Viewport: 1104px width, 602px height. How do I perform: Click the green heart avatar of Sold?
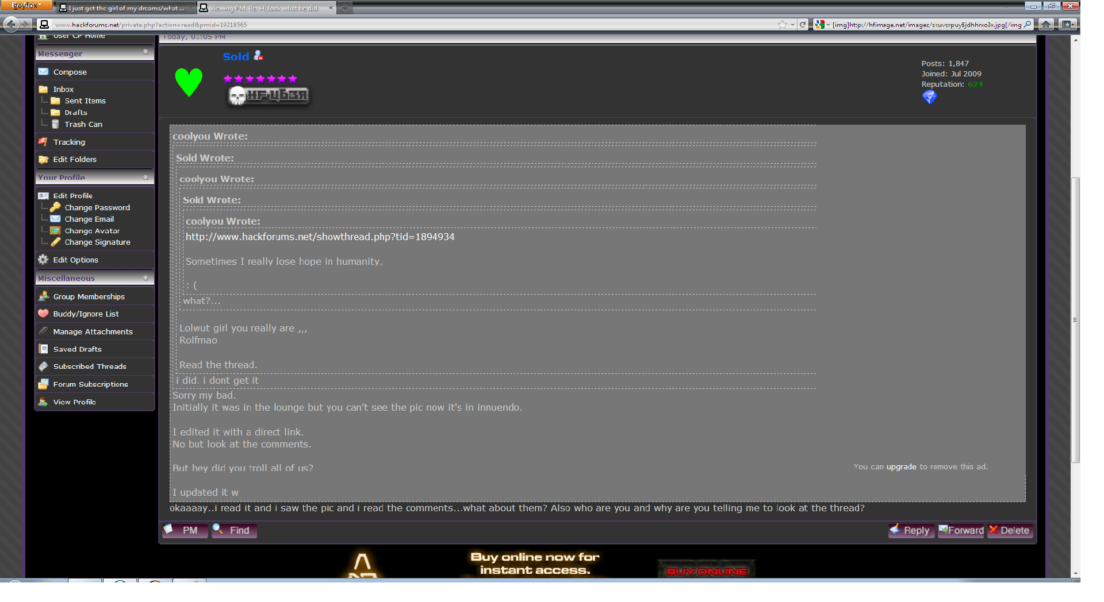189,82
